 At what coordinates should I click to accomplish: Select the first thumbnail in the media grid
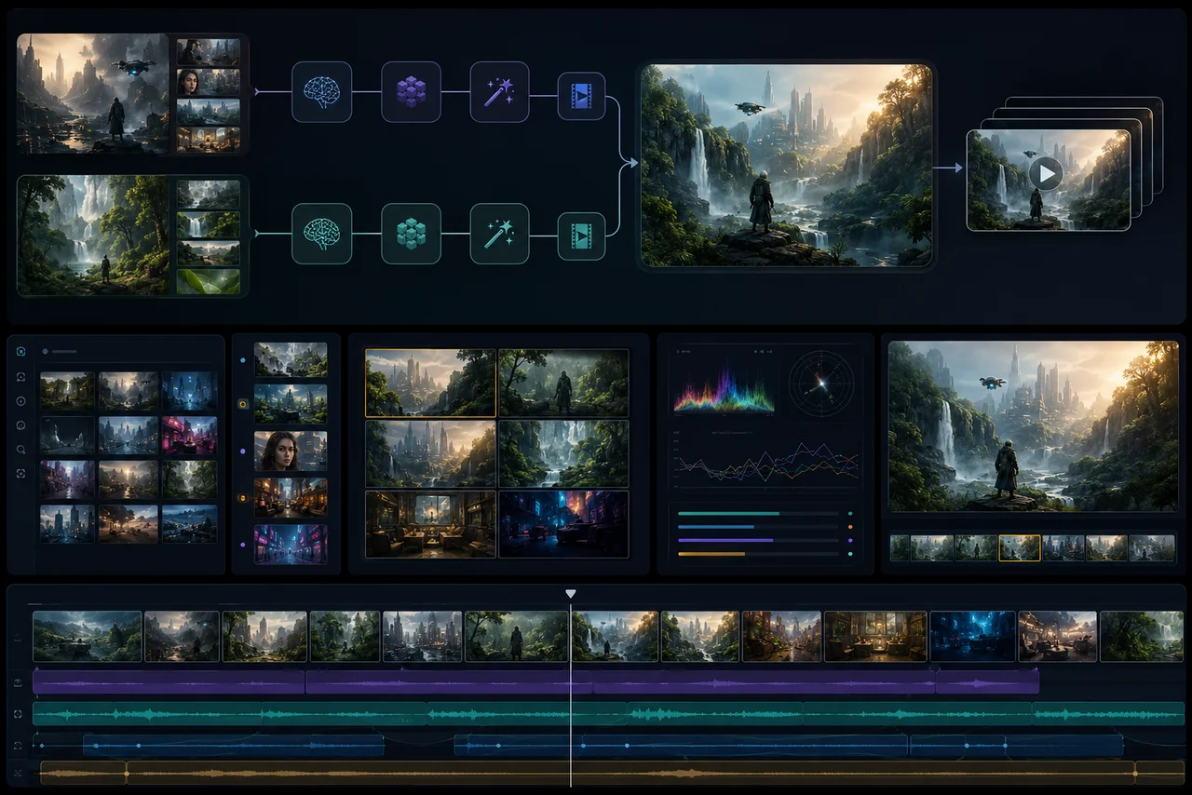67,391
